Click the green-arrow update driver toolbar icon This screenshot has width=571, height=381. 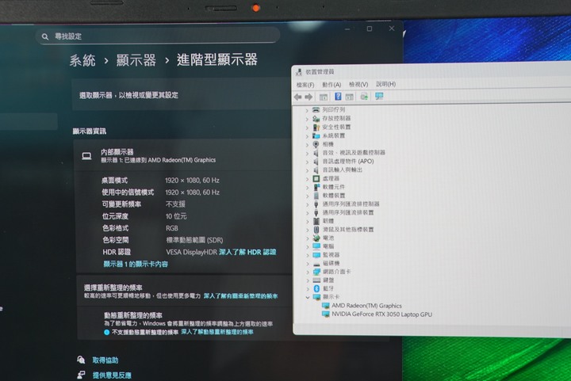(x=364, y=97)
